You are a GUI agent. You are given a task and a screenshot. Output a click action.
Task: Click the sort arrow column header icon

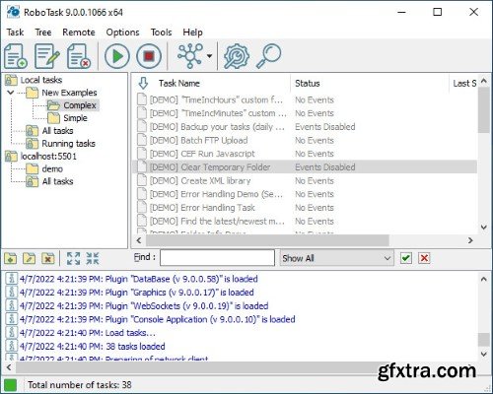(x=143, y=84)
